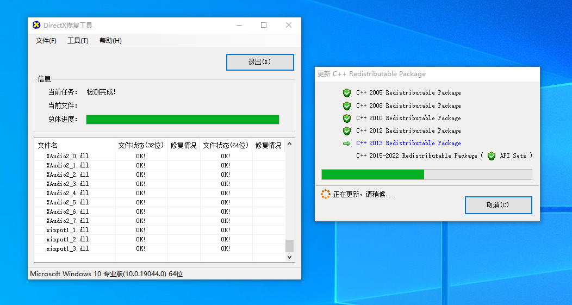Click the 文件状态(64位) column header
This screenshot has width=572, height=305.
226,145
